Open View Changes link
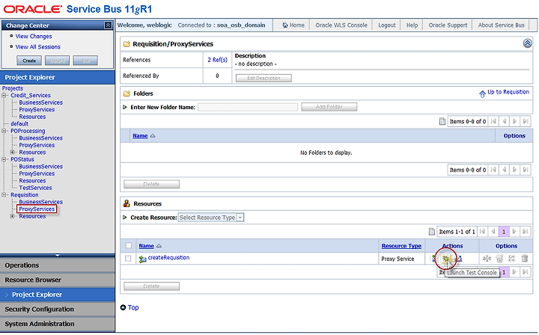 34,36
